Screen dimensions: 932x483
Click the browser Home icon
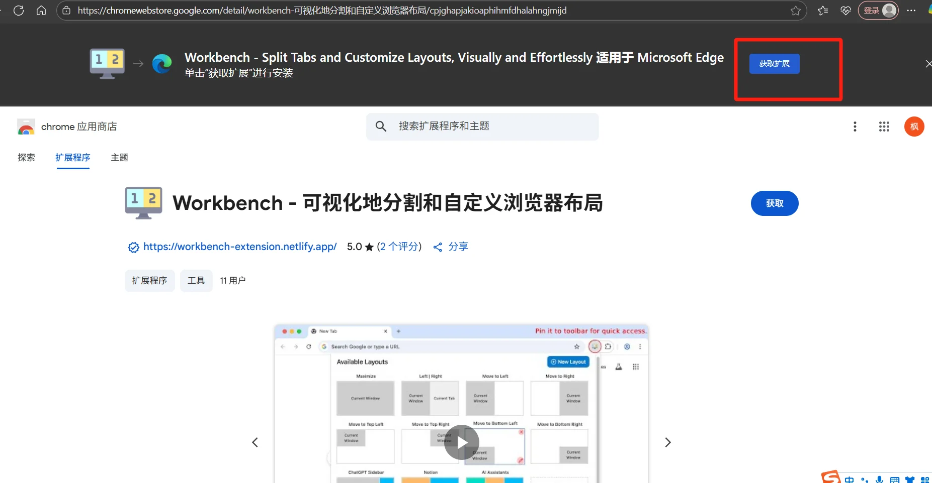pos(41,10)
